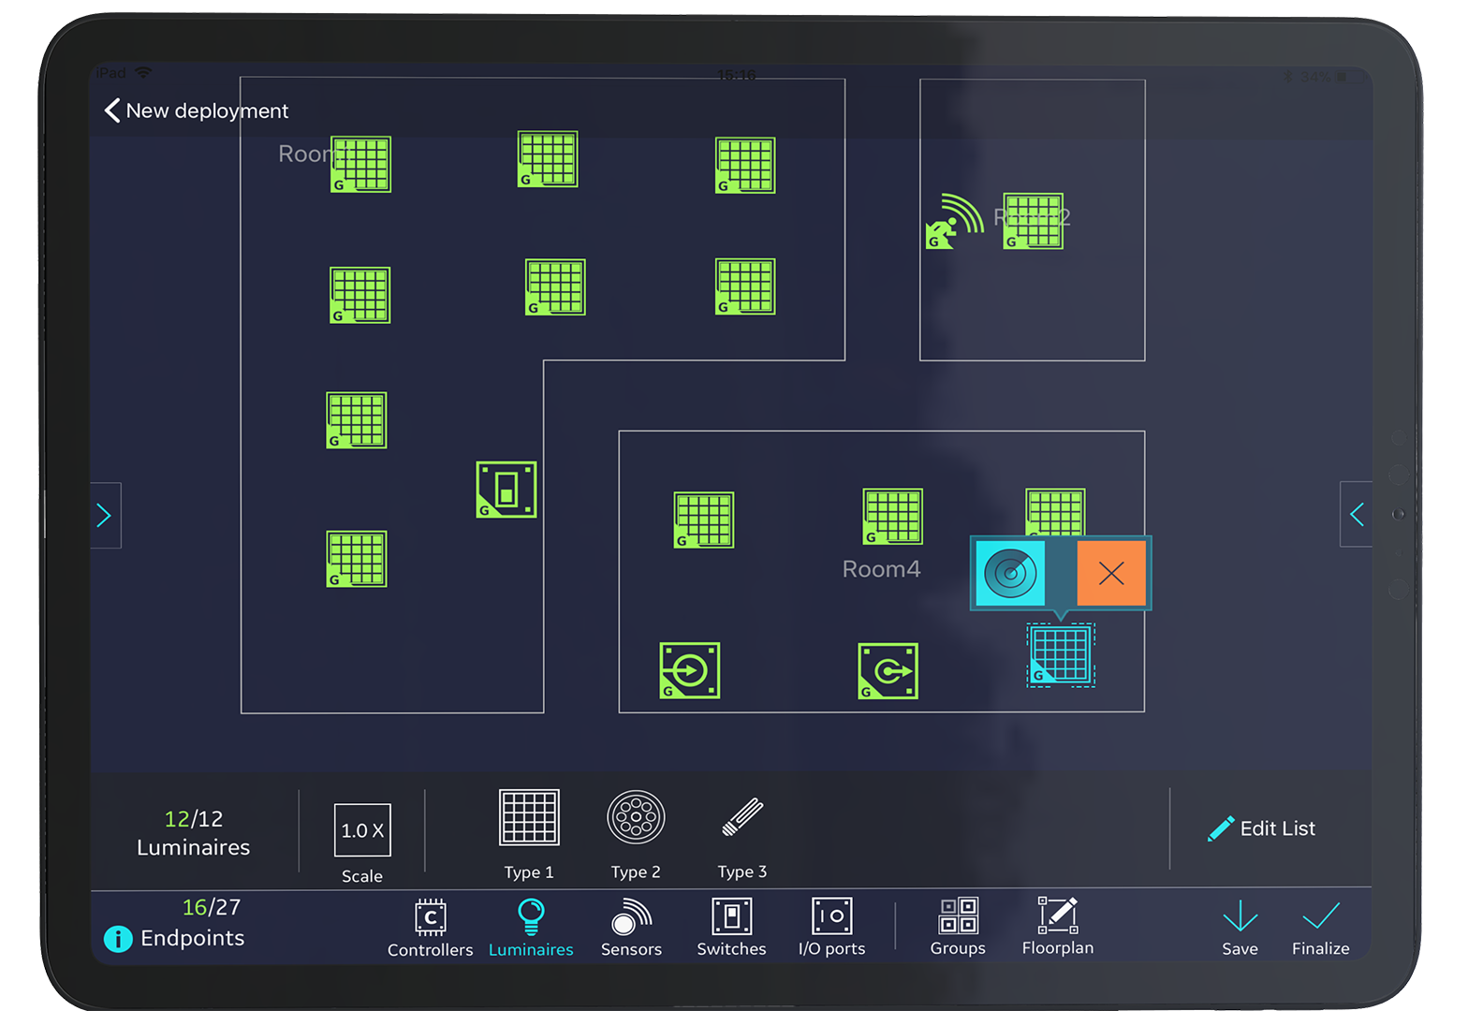Select the top-left luminaire in Room4

[x=704, y=520]
